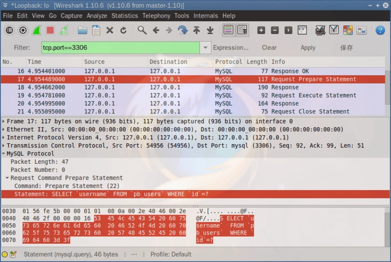391x262 pixels.
Task: Restart the current capture icon
Action: (x=64, y=30)
